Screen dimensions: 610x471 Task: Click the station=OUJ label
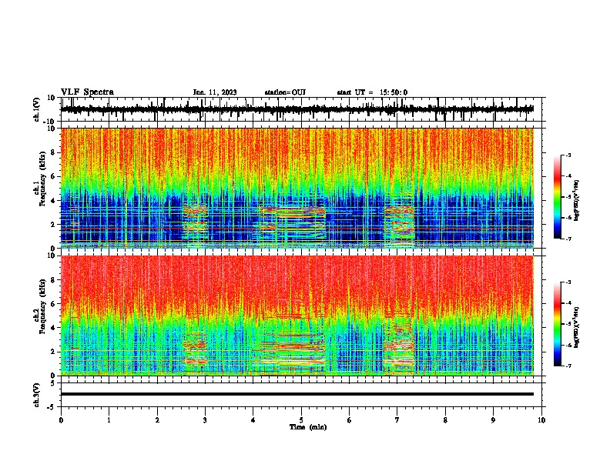coord(285,92)
